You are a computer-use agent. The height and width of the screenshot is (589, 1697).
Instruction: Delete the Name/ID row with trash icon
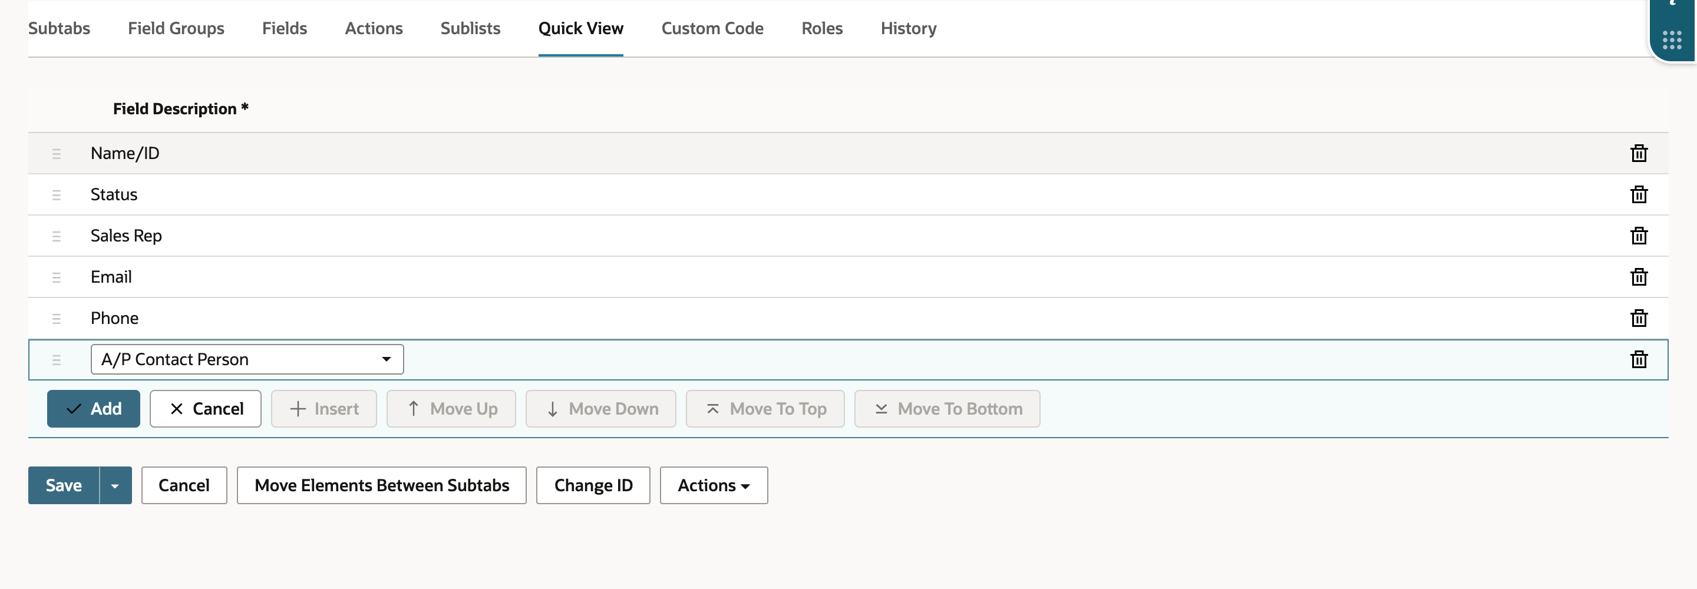[1638, 153]
